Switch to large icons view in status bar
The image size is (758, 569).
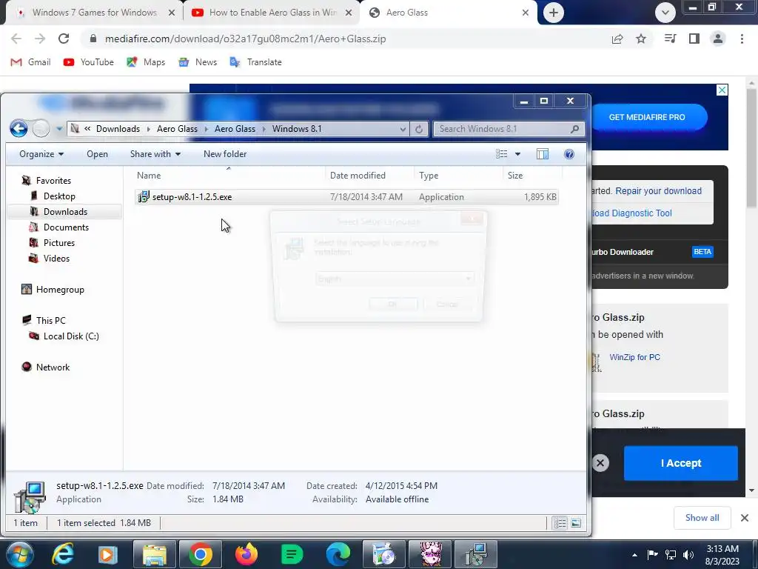pyautogui.click(x=576, y=523)
